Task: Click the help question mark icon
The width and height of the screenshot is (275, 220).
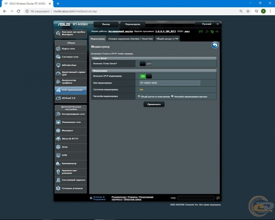Action: (x=91, y=198)
